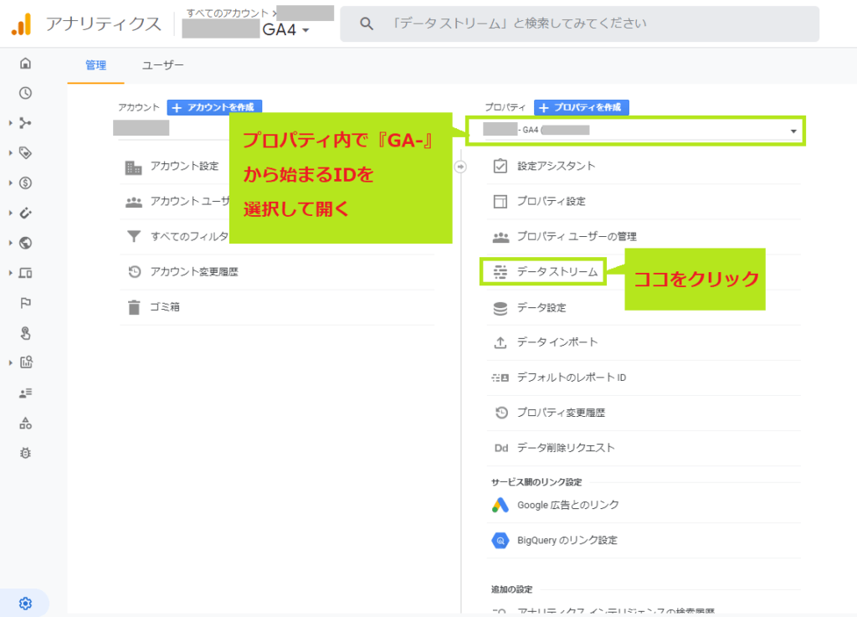Open the Engagement tag icon in the sidebar
This screenshot has height=617, width=857.
[25, 153]
